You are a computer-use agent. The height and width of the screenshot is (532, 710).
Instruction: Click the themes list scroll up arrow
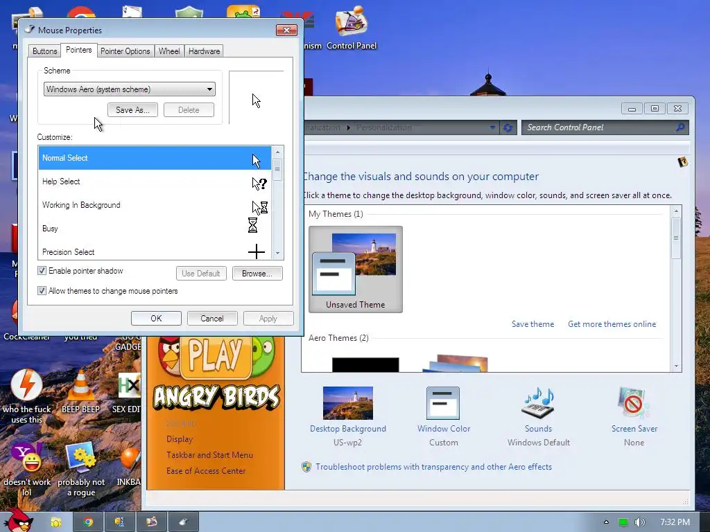click(x=676, y=211)
